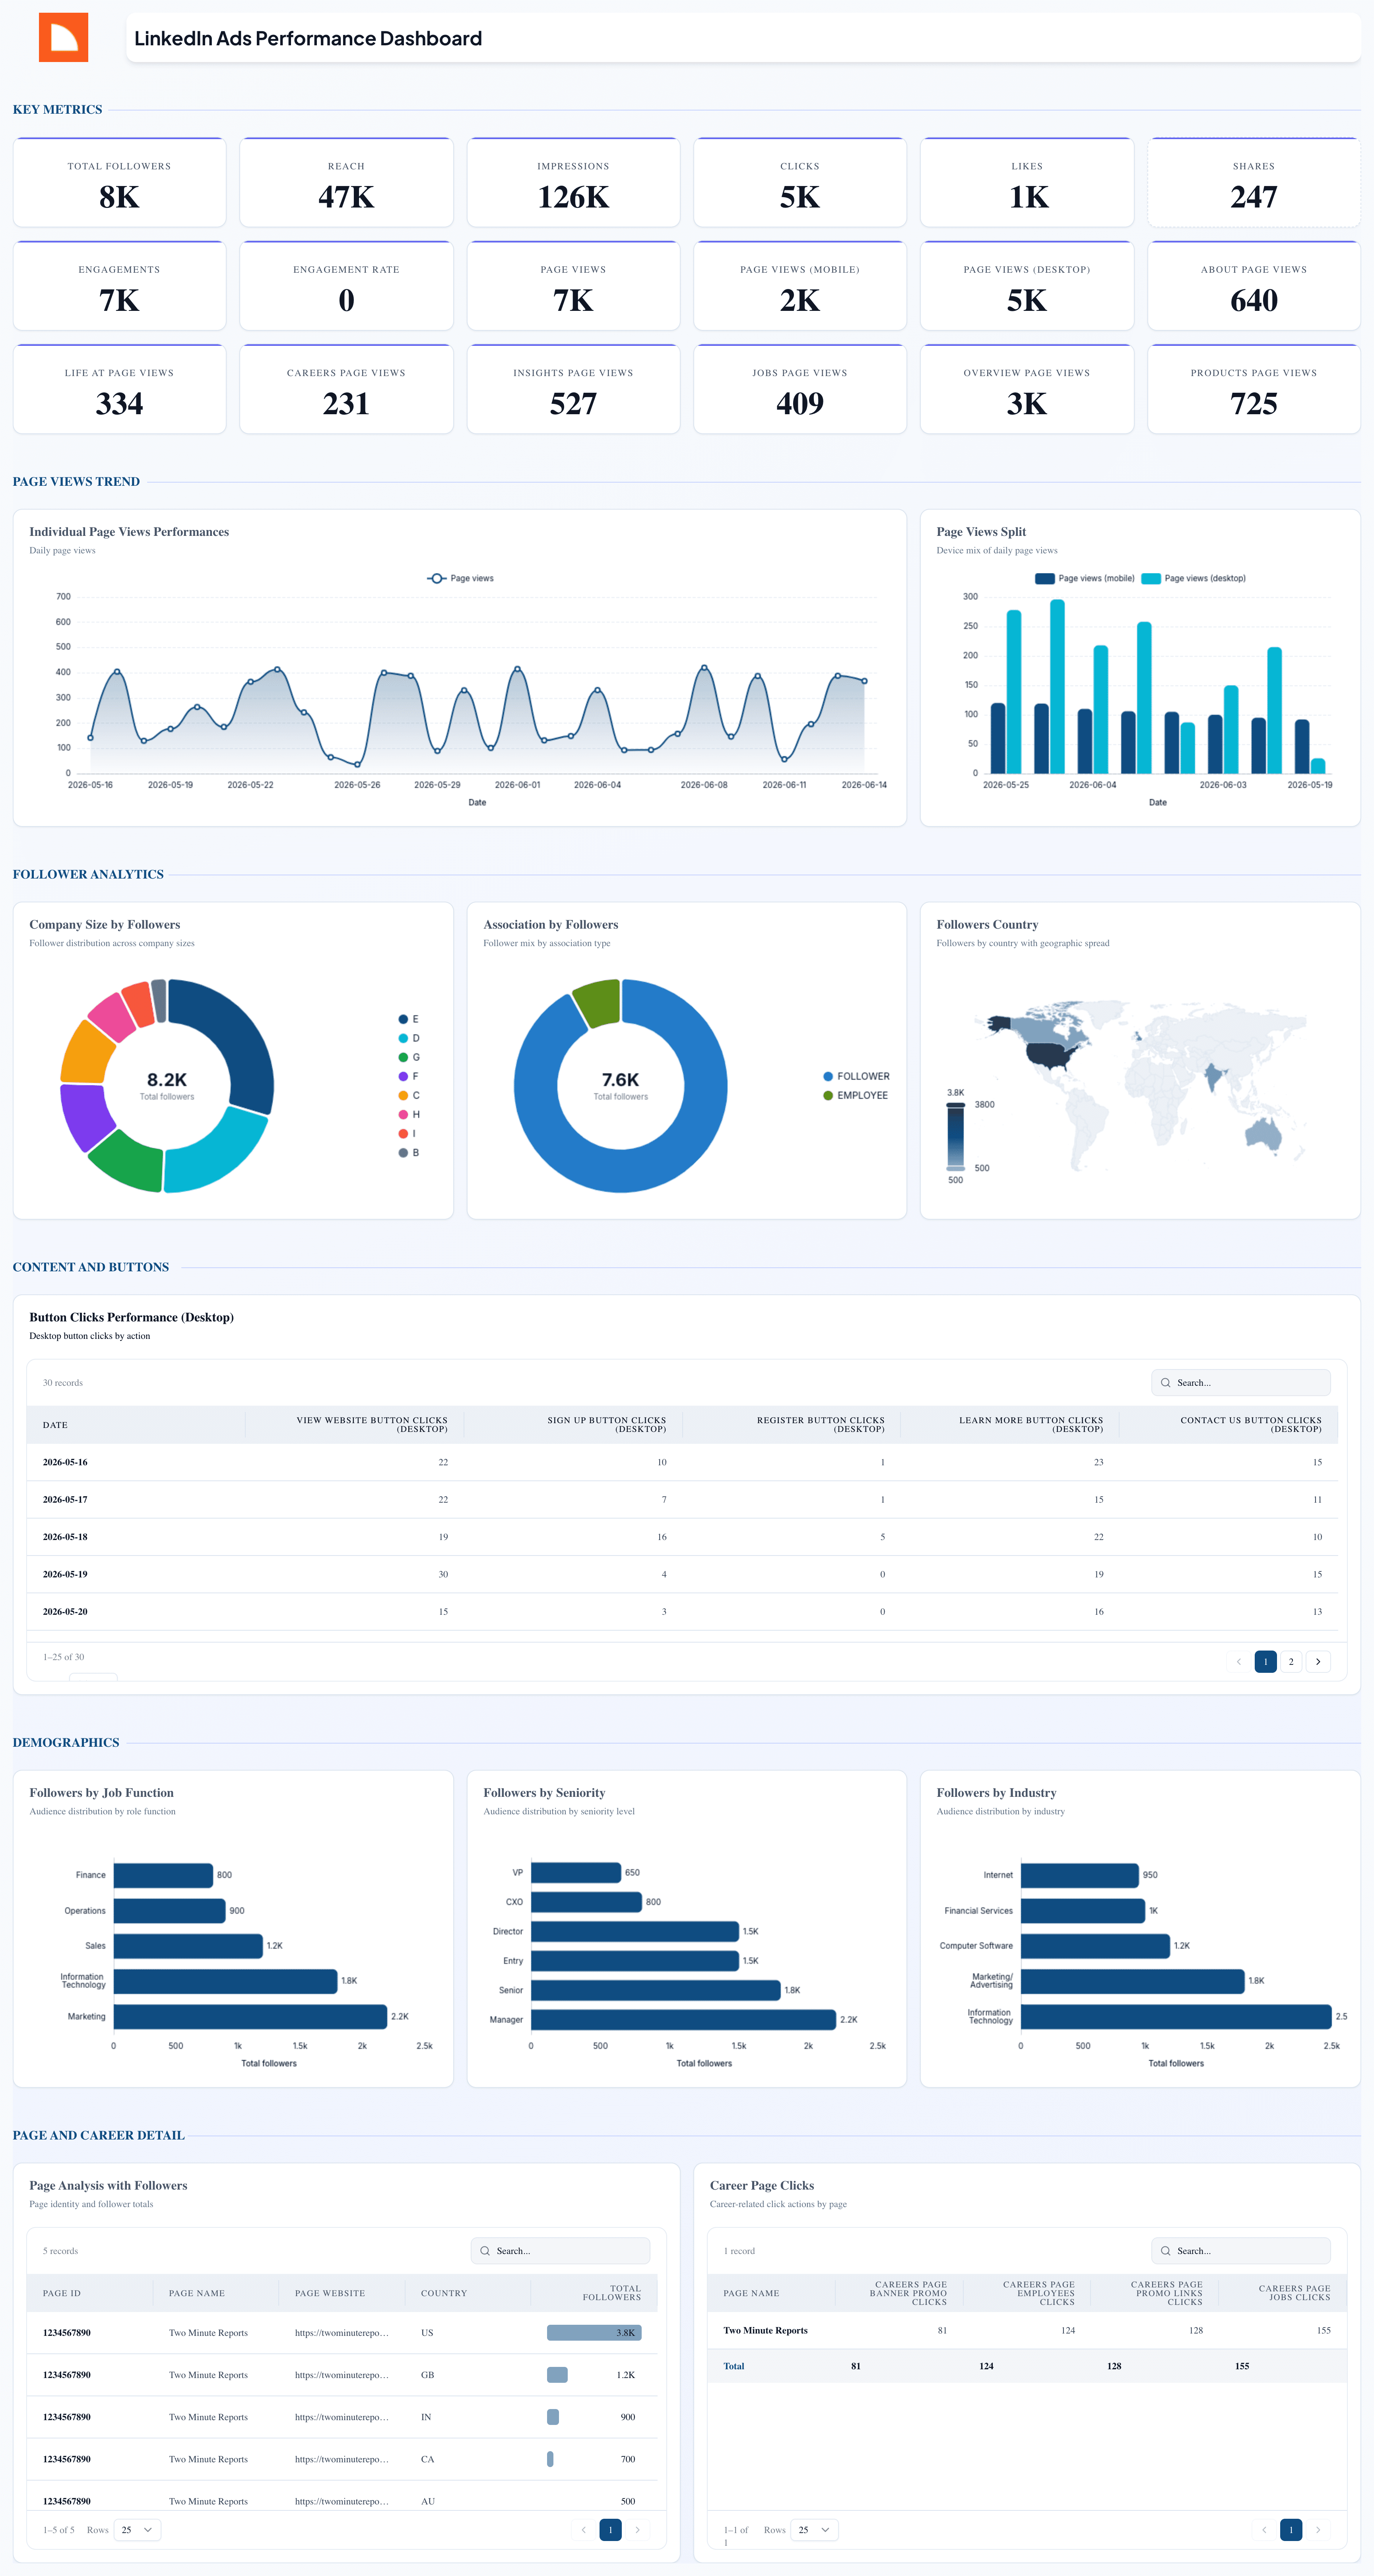
Task: Click the website link in the GB row
Action: pos(342,2375)
